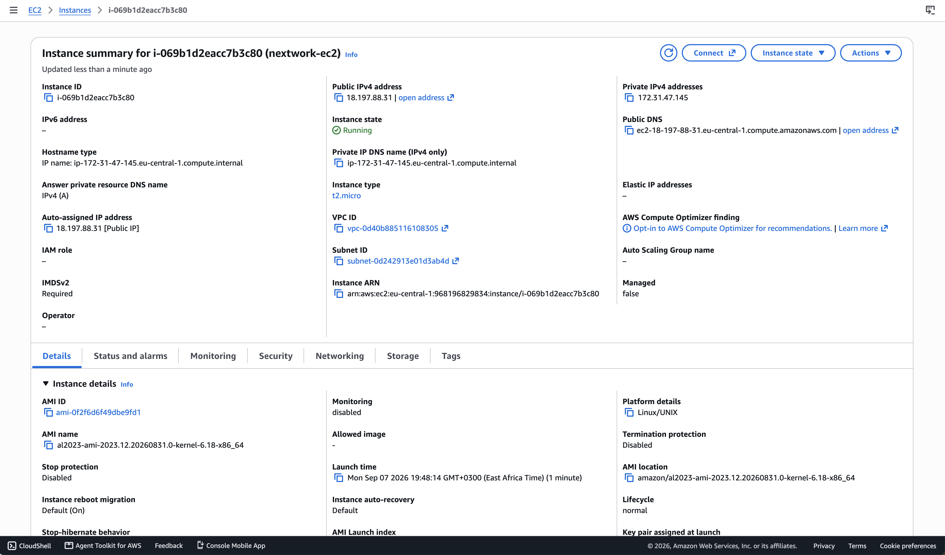Click the Default (On) reboot migration value
Image resolution: width=945 pixels, height=555 pixels.
[63, 510]
